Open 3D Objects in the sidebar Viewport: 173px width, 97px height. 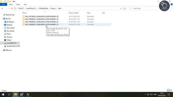(10, 22)
